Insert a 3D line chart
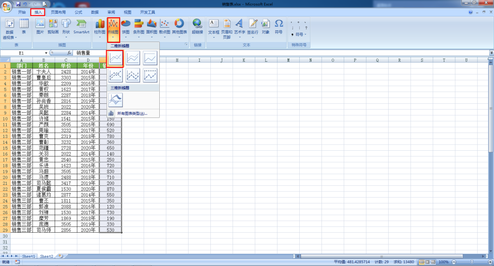 (x=115, y=99)
